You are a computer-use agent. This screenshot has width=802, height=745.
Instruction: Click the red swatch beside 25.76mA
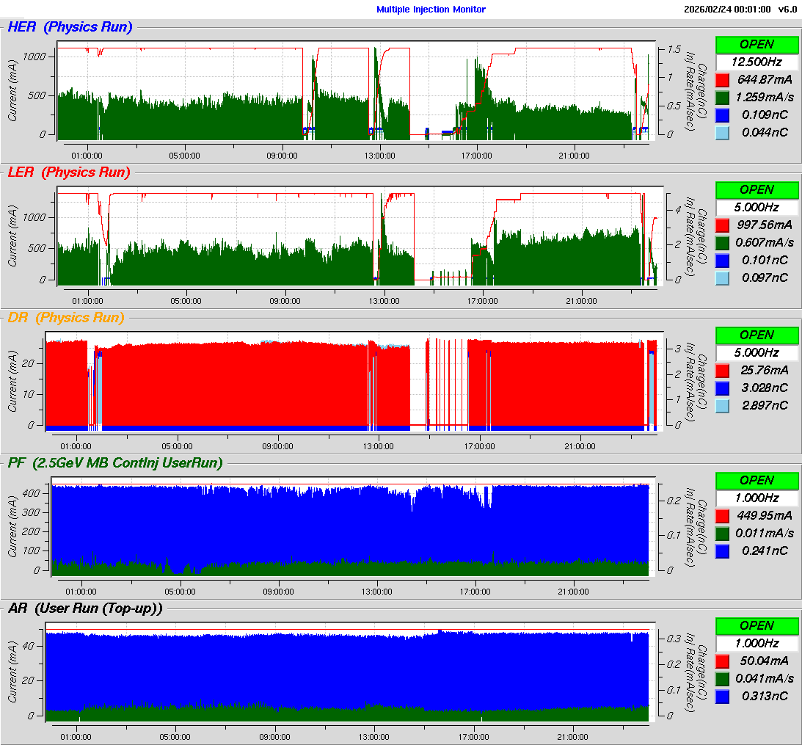722,371
